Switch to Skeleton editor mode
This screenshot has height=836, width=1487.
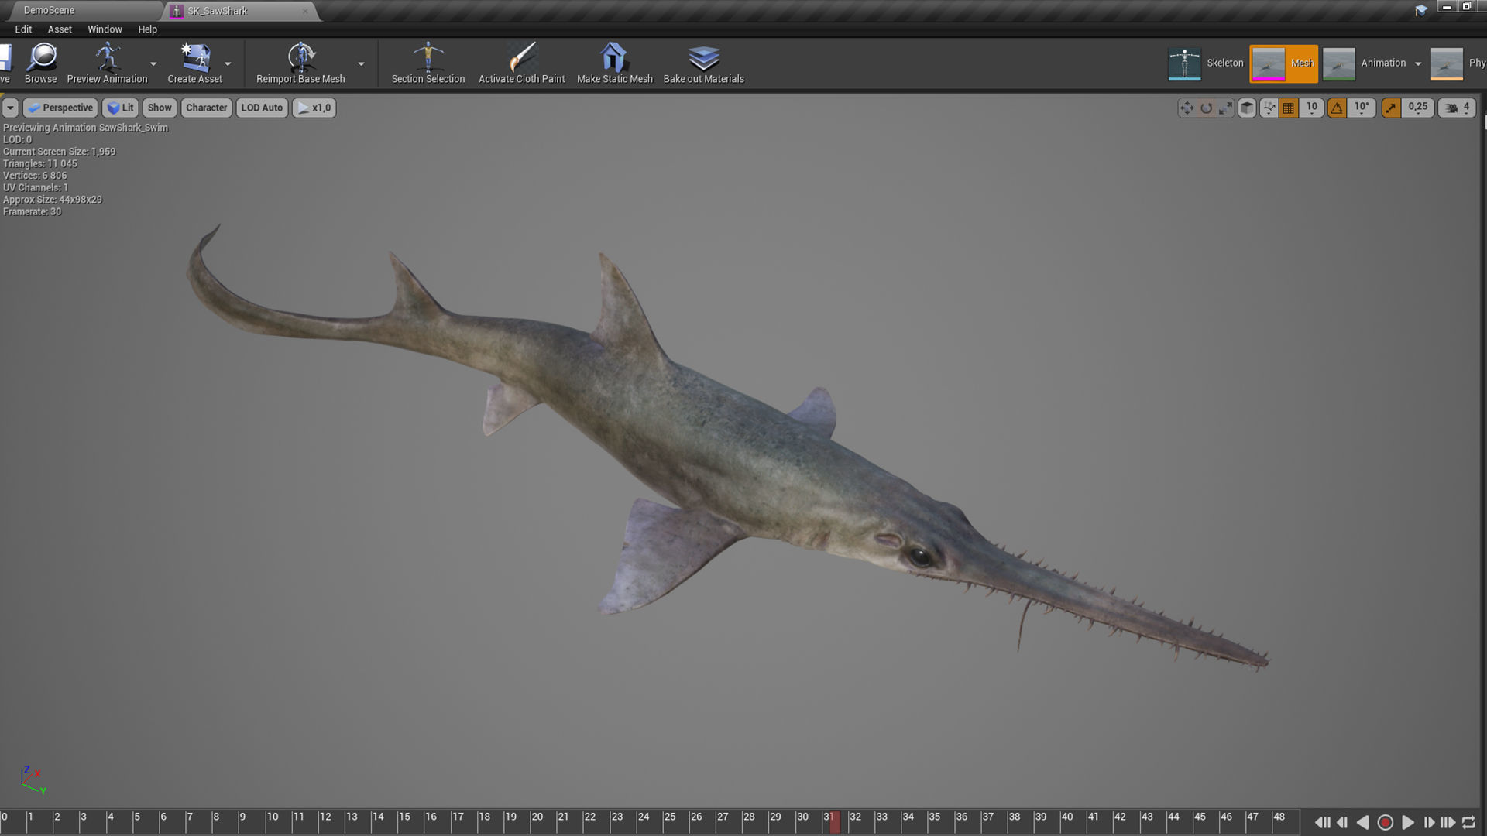click(x=1206, y=63)
